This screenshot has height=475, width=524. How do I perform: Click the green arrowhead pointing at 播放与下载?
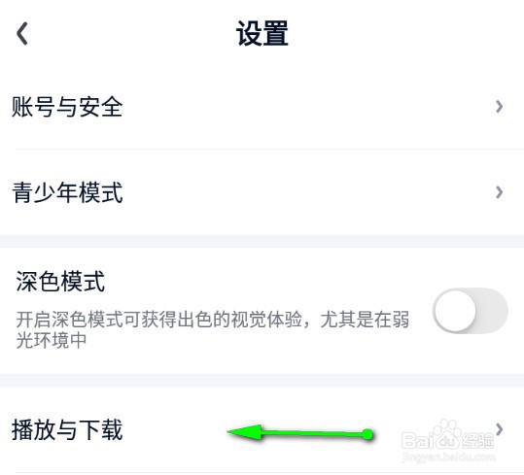click(244, 432)
